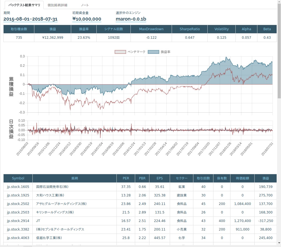The height and width of the screenshot is (247, 281).
Task: Sort stock table by PER column
Action: (x=126, y=178)
